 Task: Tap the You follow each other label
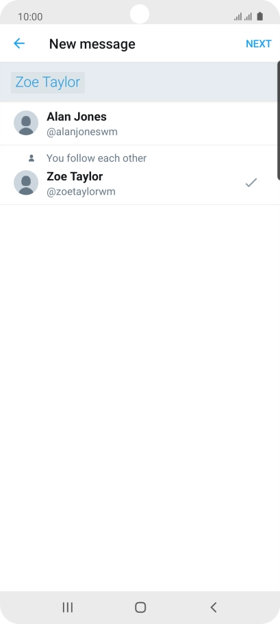[x=97, y=158]
